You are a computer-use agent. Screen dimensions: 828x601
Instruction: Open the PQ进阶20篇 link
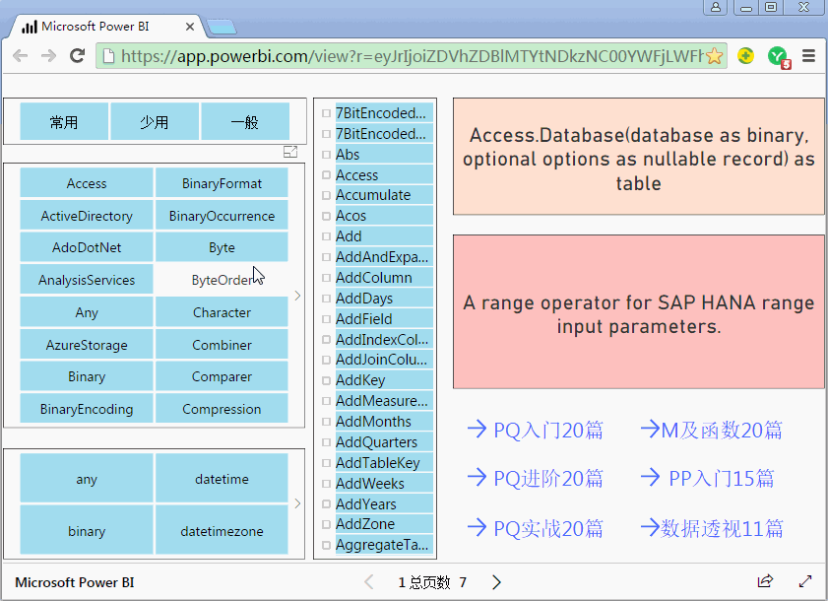(536, 478)
